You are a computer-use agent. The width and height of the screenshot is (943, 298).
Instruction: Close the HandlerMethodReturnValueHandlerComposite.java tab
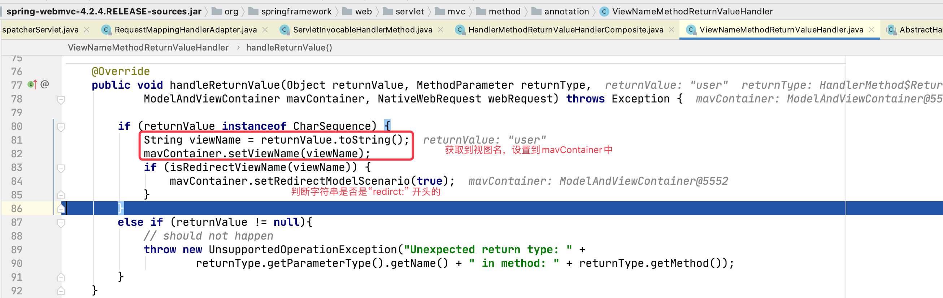click(672, 30)
